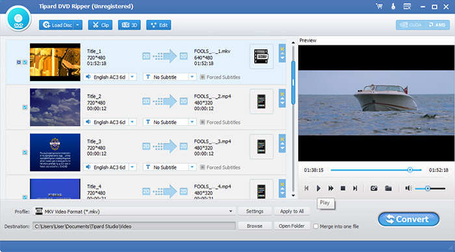Remove Title_2 with the X icon
This screenshot has height=252, width=455.
282,94
